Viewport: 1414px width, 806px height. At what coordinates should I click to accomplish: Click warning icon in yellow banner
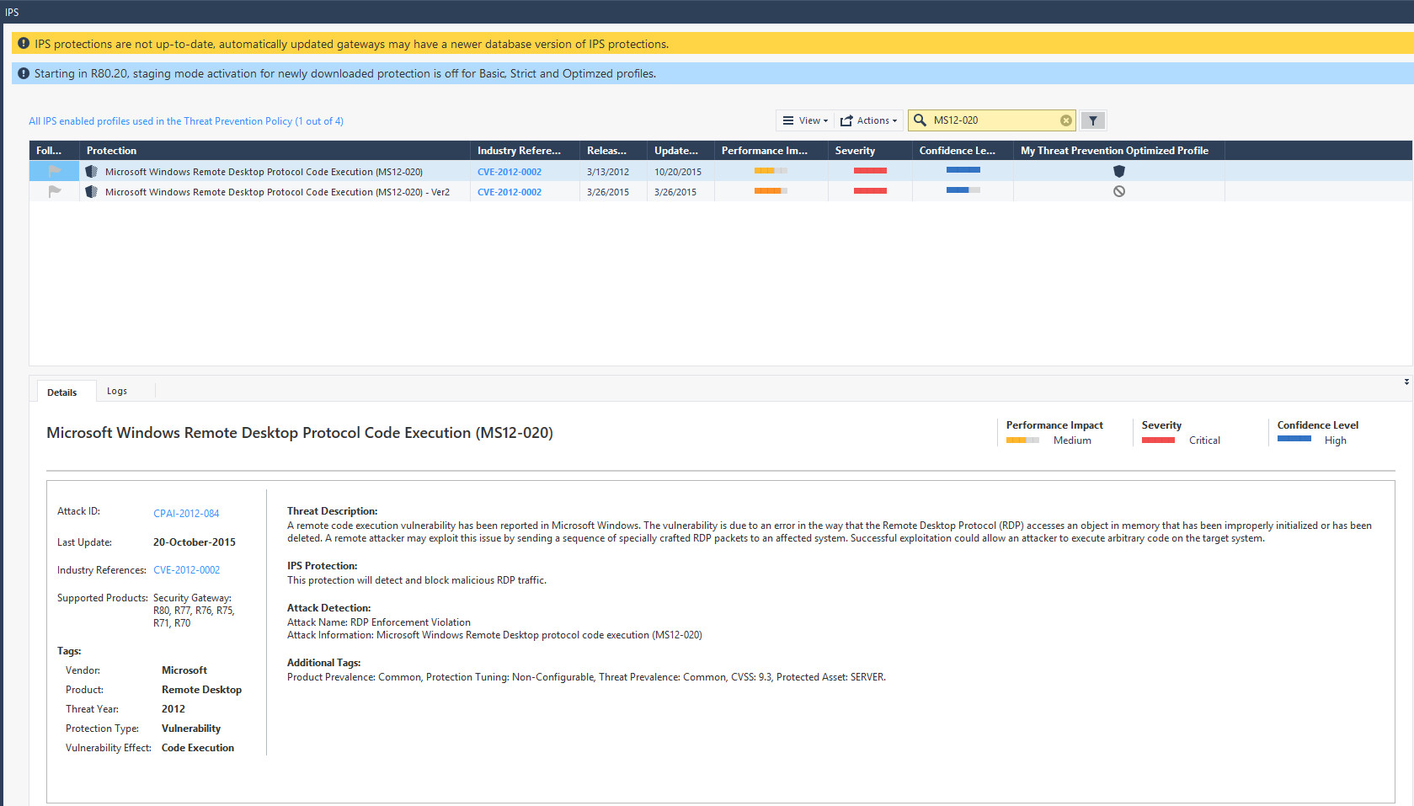(x=24, y=43)
